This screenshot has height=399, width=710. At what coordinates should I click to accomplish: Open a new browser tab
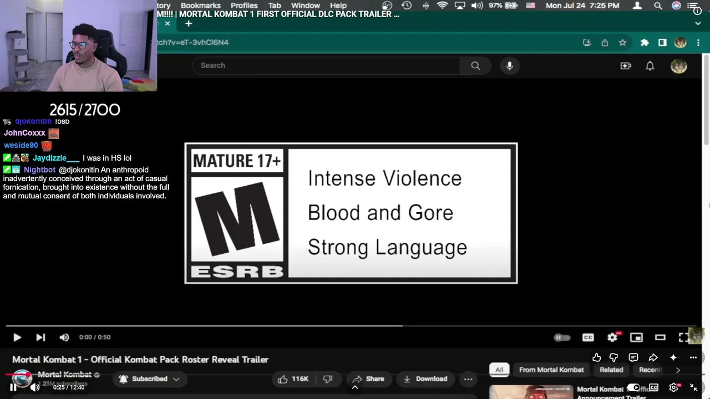tap(189, 23)
